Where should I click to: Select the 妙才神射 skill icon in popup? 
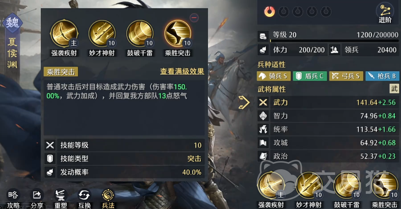tap(102, 34)
